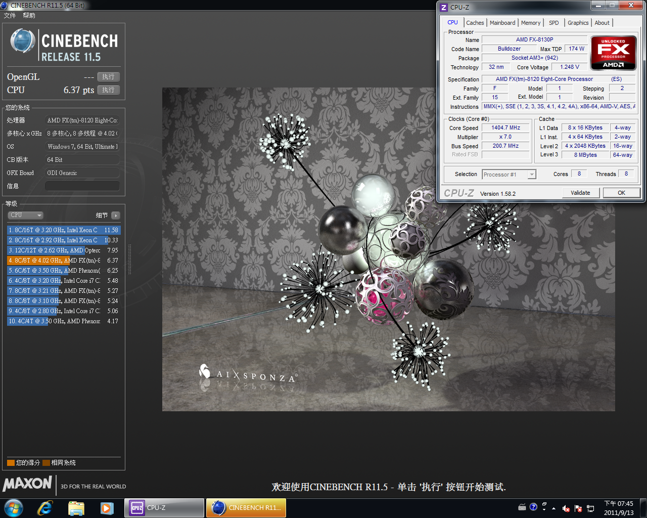Click the language bar restore icon in tray
The image size is (647, 518).
pyautogui.click(x=544, y=505)
